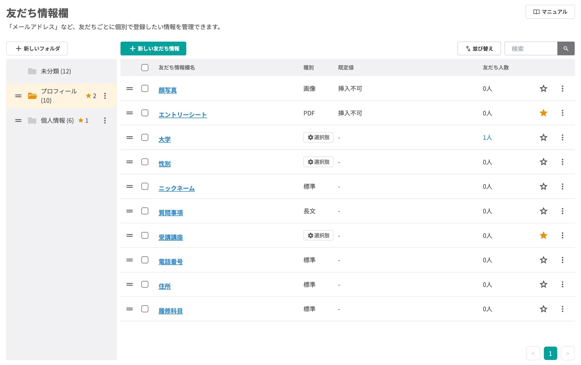Viewport: 581px width, 365px height.
Task: Open the 並び替え sort control
Action: [479, 48]
